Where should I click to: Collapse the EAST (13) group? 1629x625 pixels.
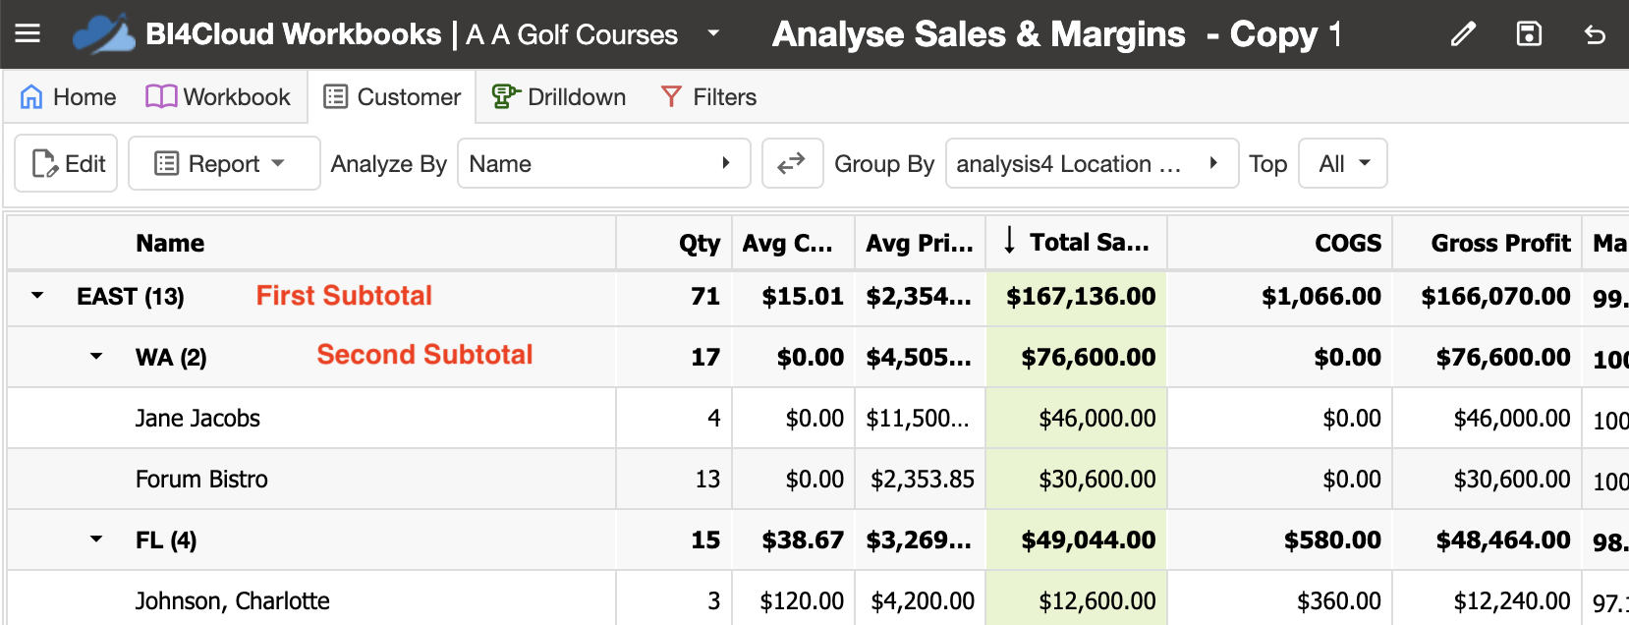(x=37, y=296)
